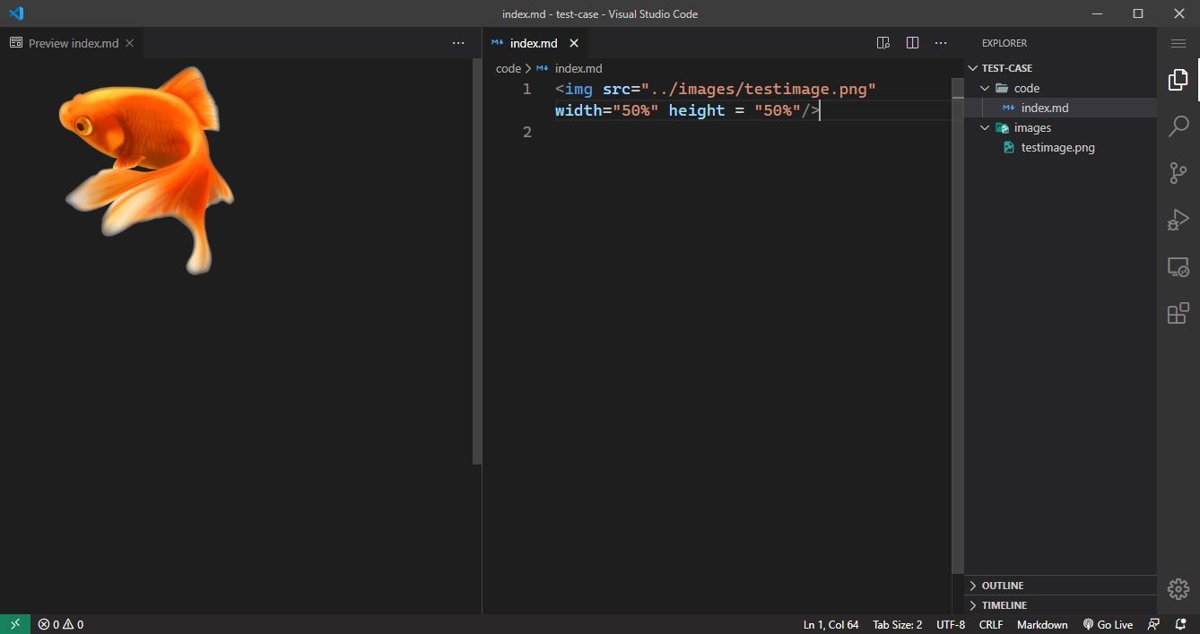Expand the OUTLINE section
Viewport: 1200px width, 634px height.
(x=1000, y=585)
